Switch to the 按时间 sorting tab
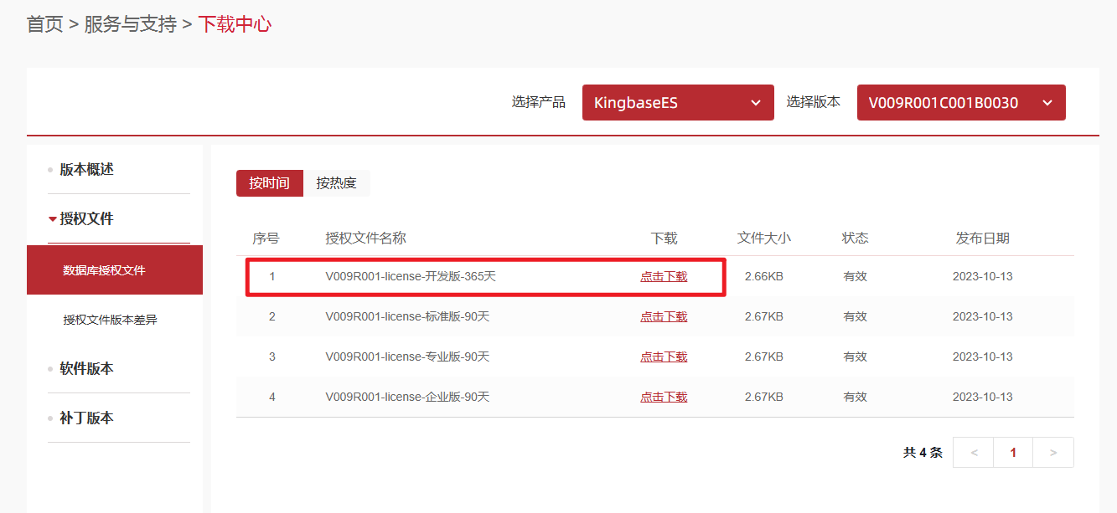Viewport: 1117px width, 513px height. (x=269, y=183)
